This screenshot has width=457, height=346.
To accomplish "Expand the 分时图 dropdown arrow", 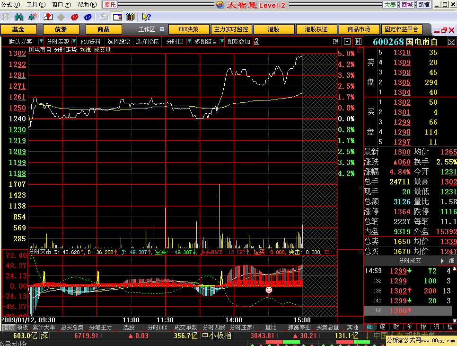I will pyautogui.click(x=189, y=41).
